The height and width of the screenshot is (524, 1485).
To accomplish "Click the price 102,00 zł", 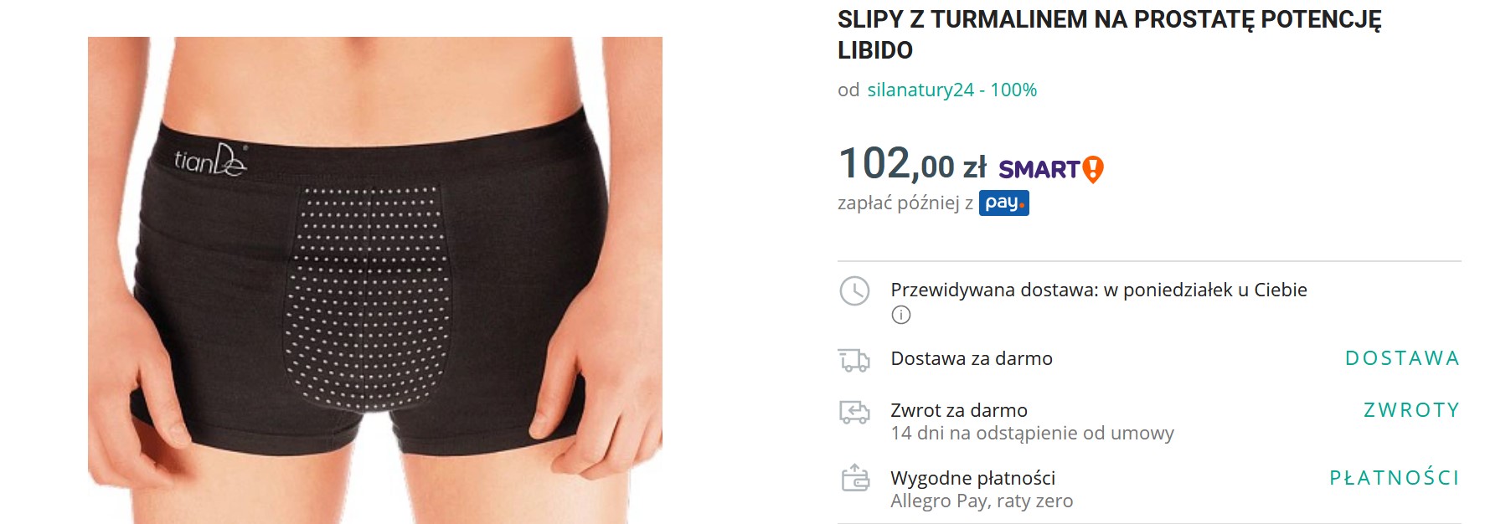I will click(912, 163).
